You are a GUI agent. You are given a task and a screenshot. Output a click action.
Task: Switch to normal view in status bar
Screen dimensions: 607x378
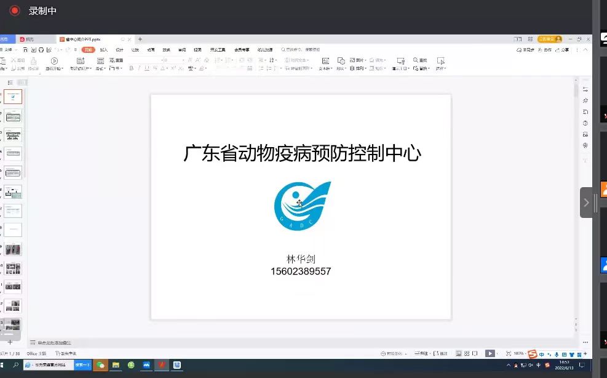click(x=459, y=353)
